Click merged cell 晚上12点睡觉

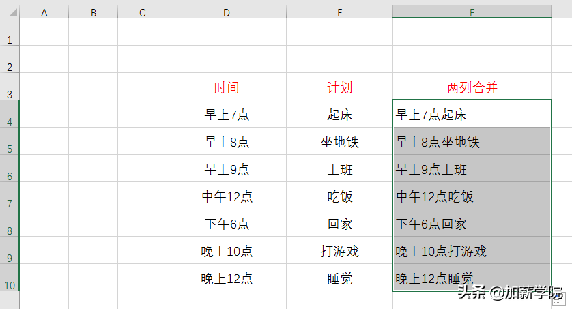tap(472, 278)
